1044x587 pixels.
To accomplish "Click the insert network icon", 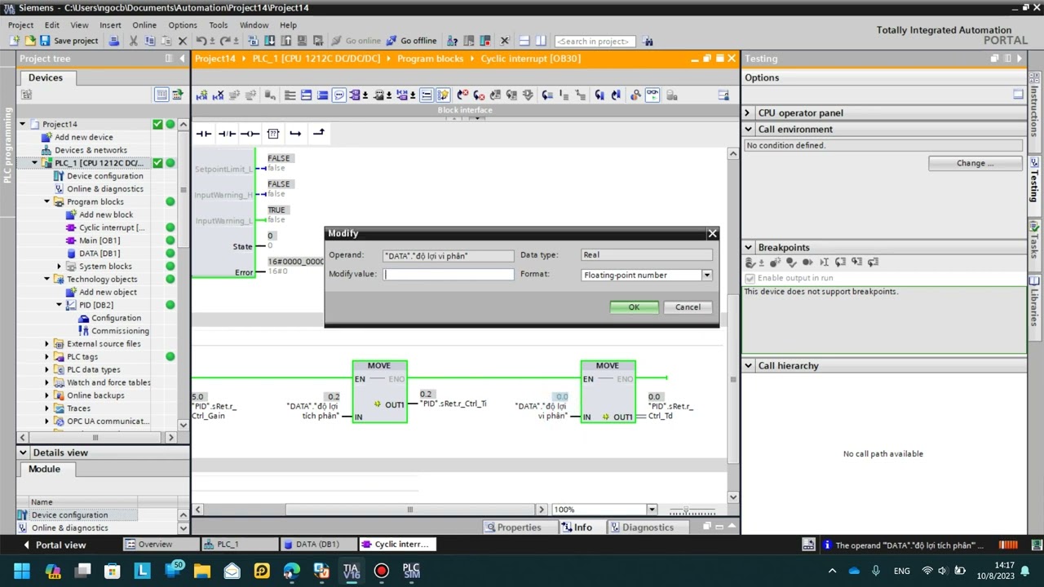I will [x=201, y=95].
